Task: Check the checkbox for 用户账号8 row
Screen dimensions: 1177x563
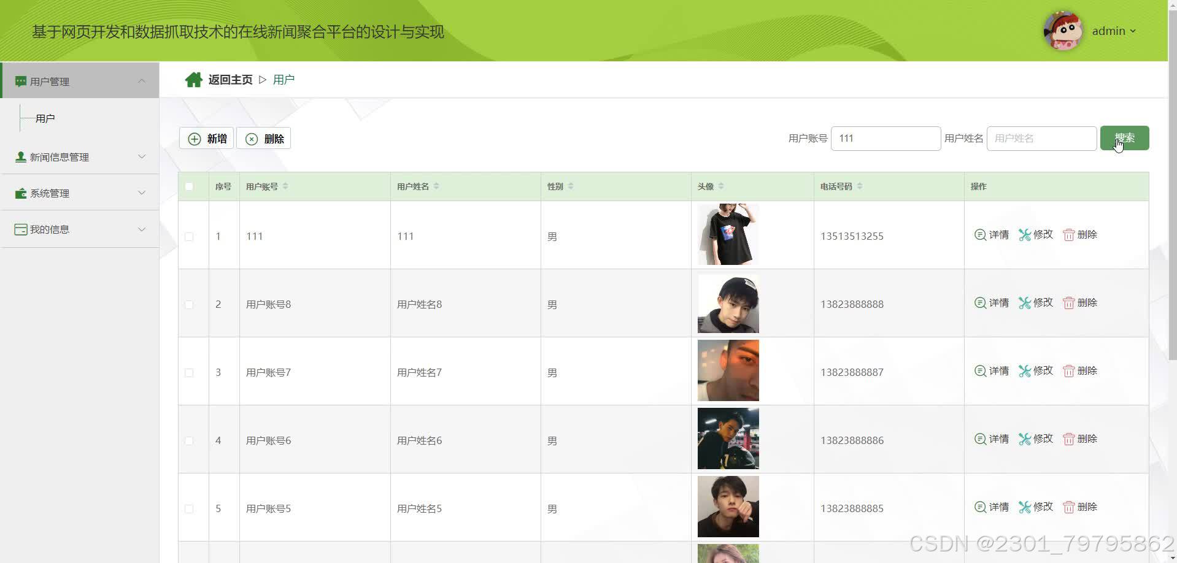Action: coord(189,305)
